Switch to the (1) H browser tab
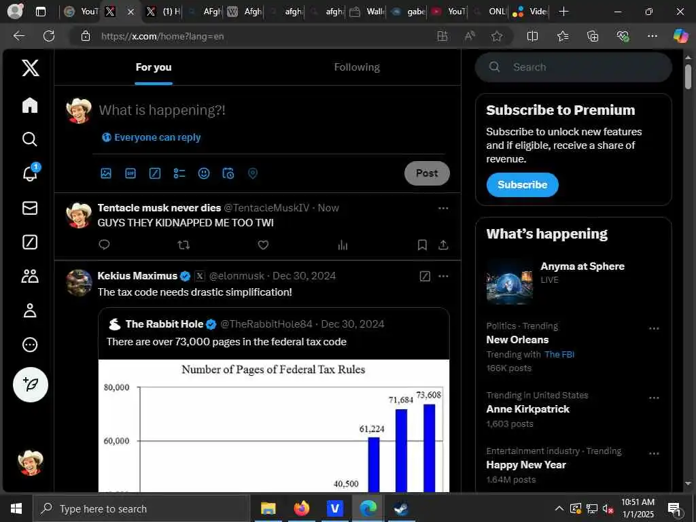This screenshot has width=696, height=522. click(162, 12)
